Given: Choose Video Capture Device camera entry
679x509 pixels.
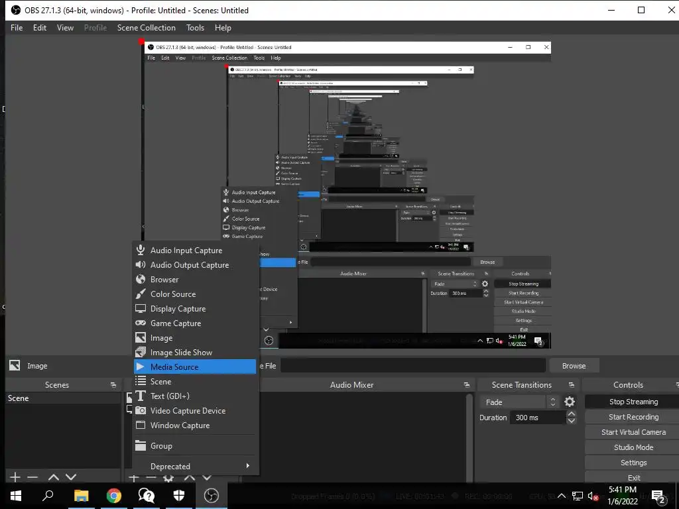Looking at the screenshot, I should (195, 411).
